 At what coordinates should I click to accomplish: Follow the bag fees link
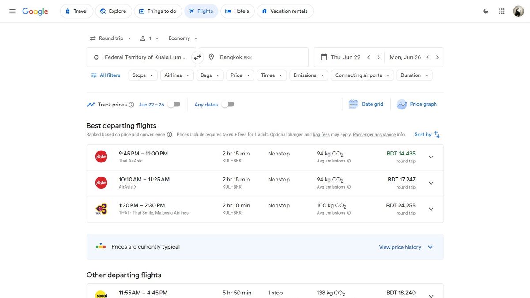tap(322, 135)
